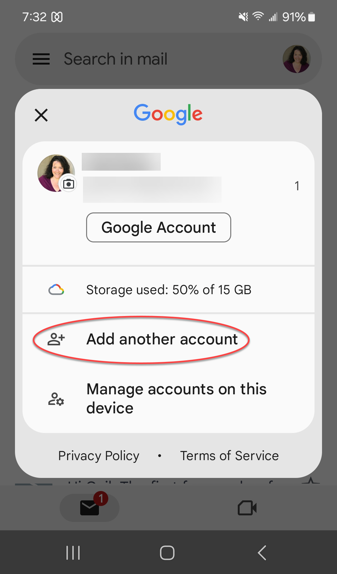Switch to the Meet video tab

(247, 508)
